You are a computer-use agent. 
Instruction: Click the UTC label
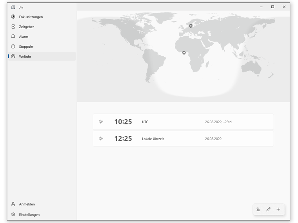145,122
